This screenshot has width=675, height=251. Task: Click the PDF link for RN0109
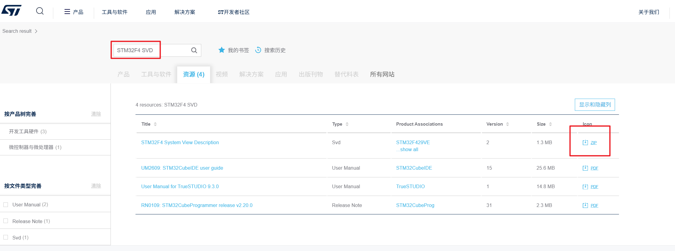point(594,205)
